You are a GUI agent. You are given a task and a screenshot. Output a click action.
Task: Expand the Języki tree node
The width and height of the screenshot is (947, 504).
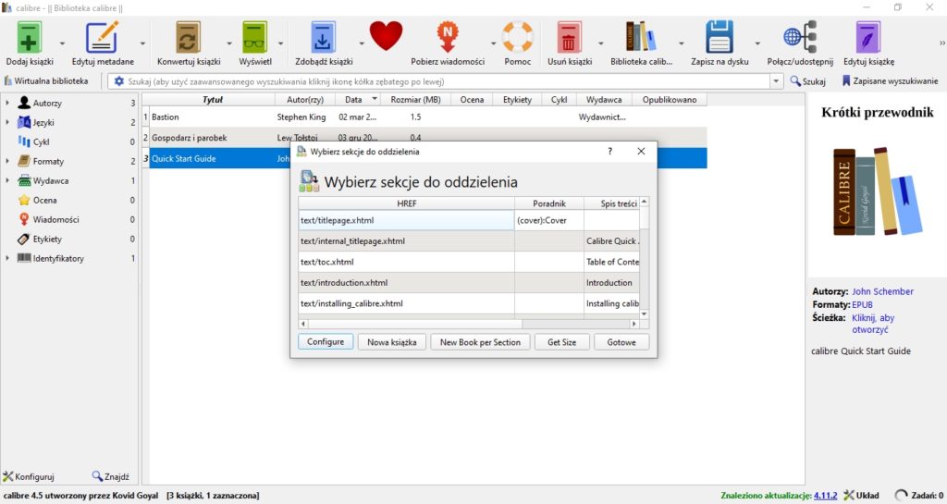pos(7,122)
